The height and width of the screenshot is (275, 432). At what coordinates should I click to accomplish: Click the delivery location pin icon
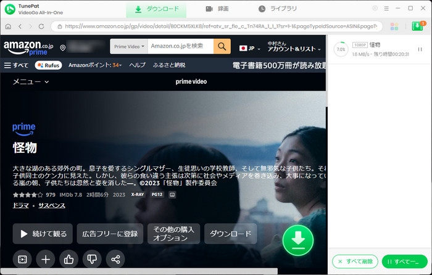(63, 47)
